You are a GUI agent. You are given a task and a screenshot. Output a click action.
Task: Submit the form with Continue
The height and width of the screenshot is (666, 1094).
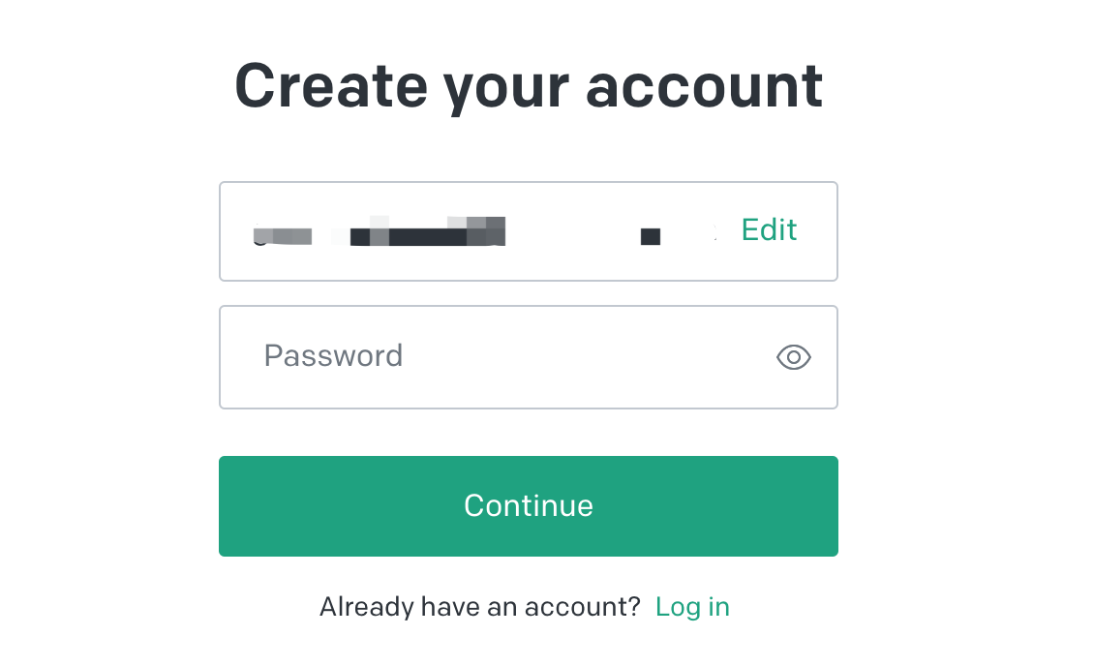pos(529,506)
